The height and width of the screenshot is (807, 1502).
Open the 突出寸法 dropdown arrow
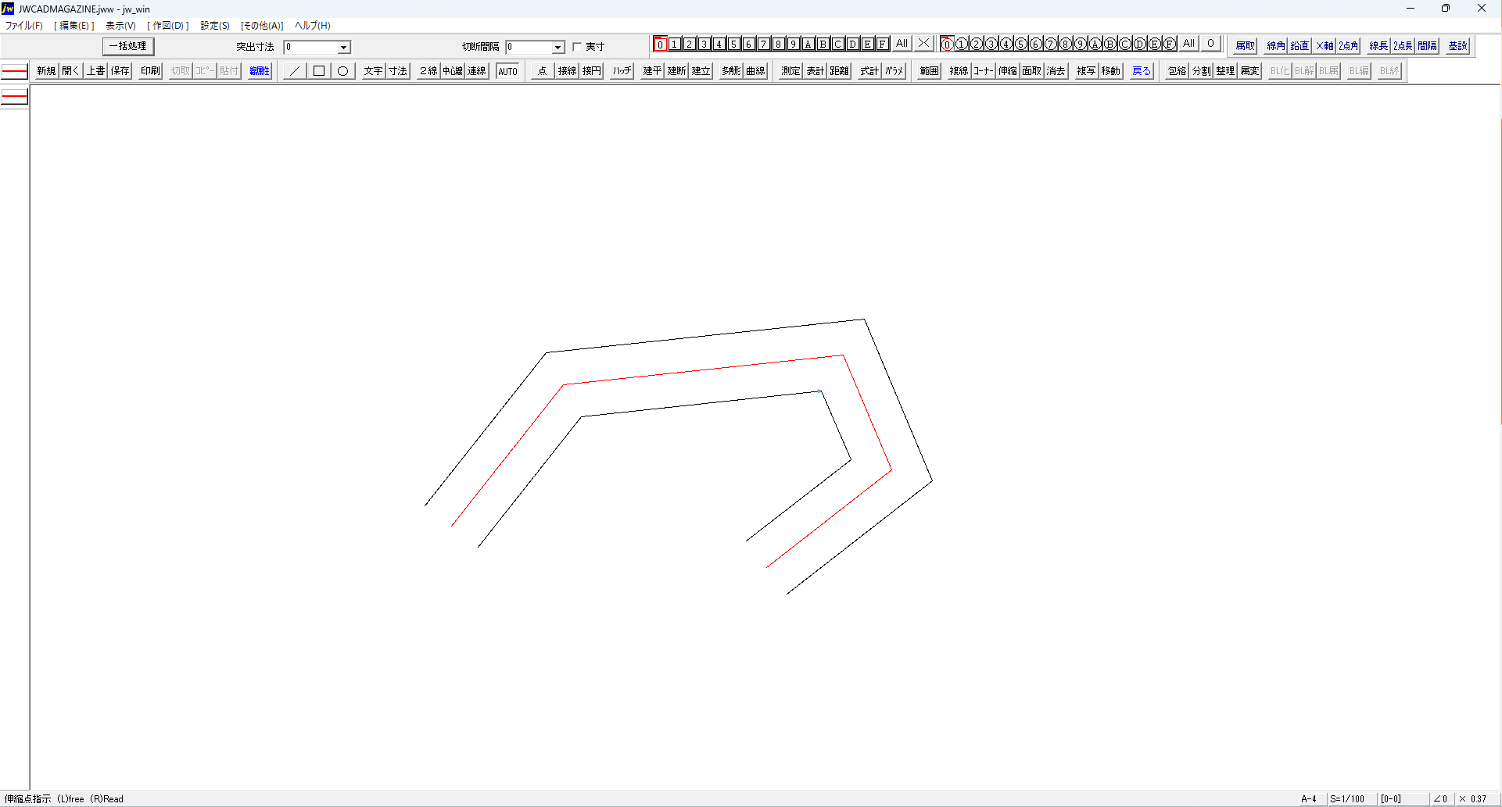[x=343, y=48]
